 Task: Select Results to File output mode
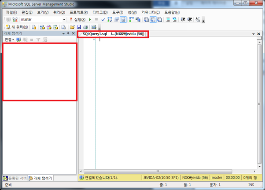point(159,20)
